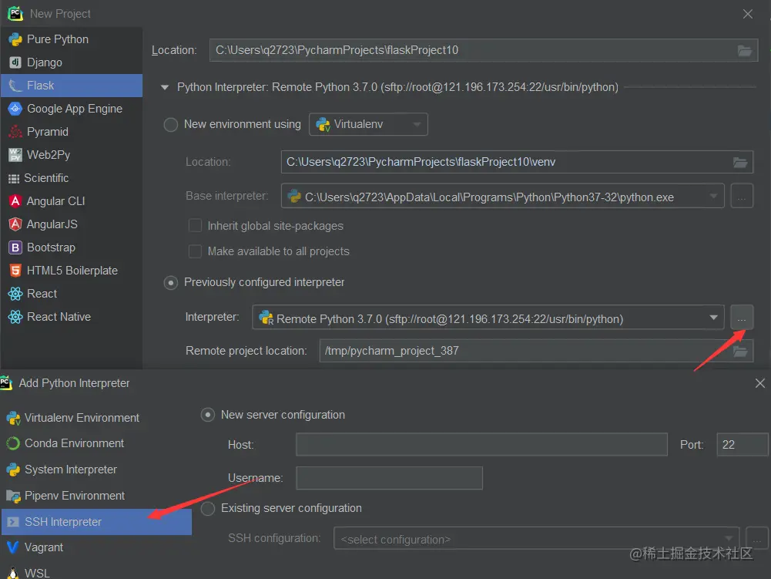Click the Conda Environment ring icon
This screenshot has height=579, width=771.
[x=13, y=443]
